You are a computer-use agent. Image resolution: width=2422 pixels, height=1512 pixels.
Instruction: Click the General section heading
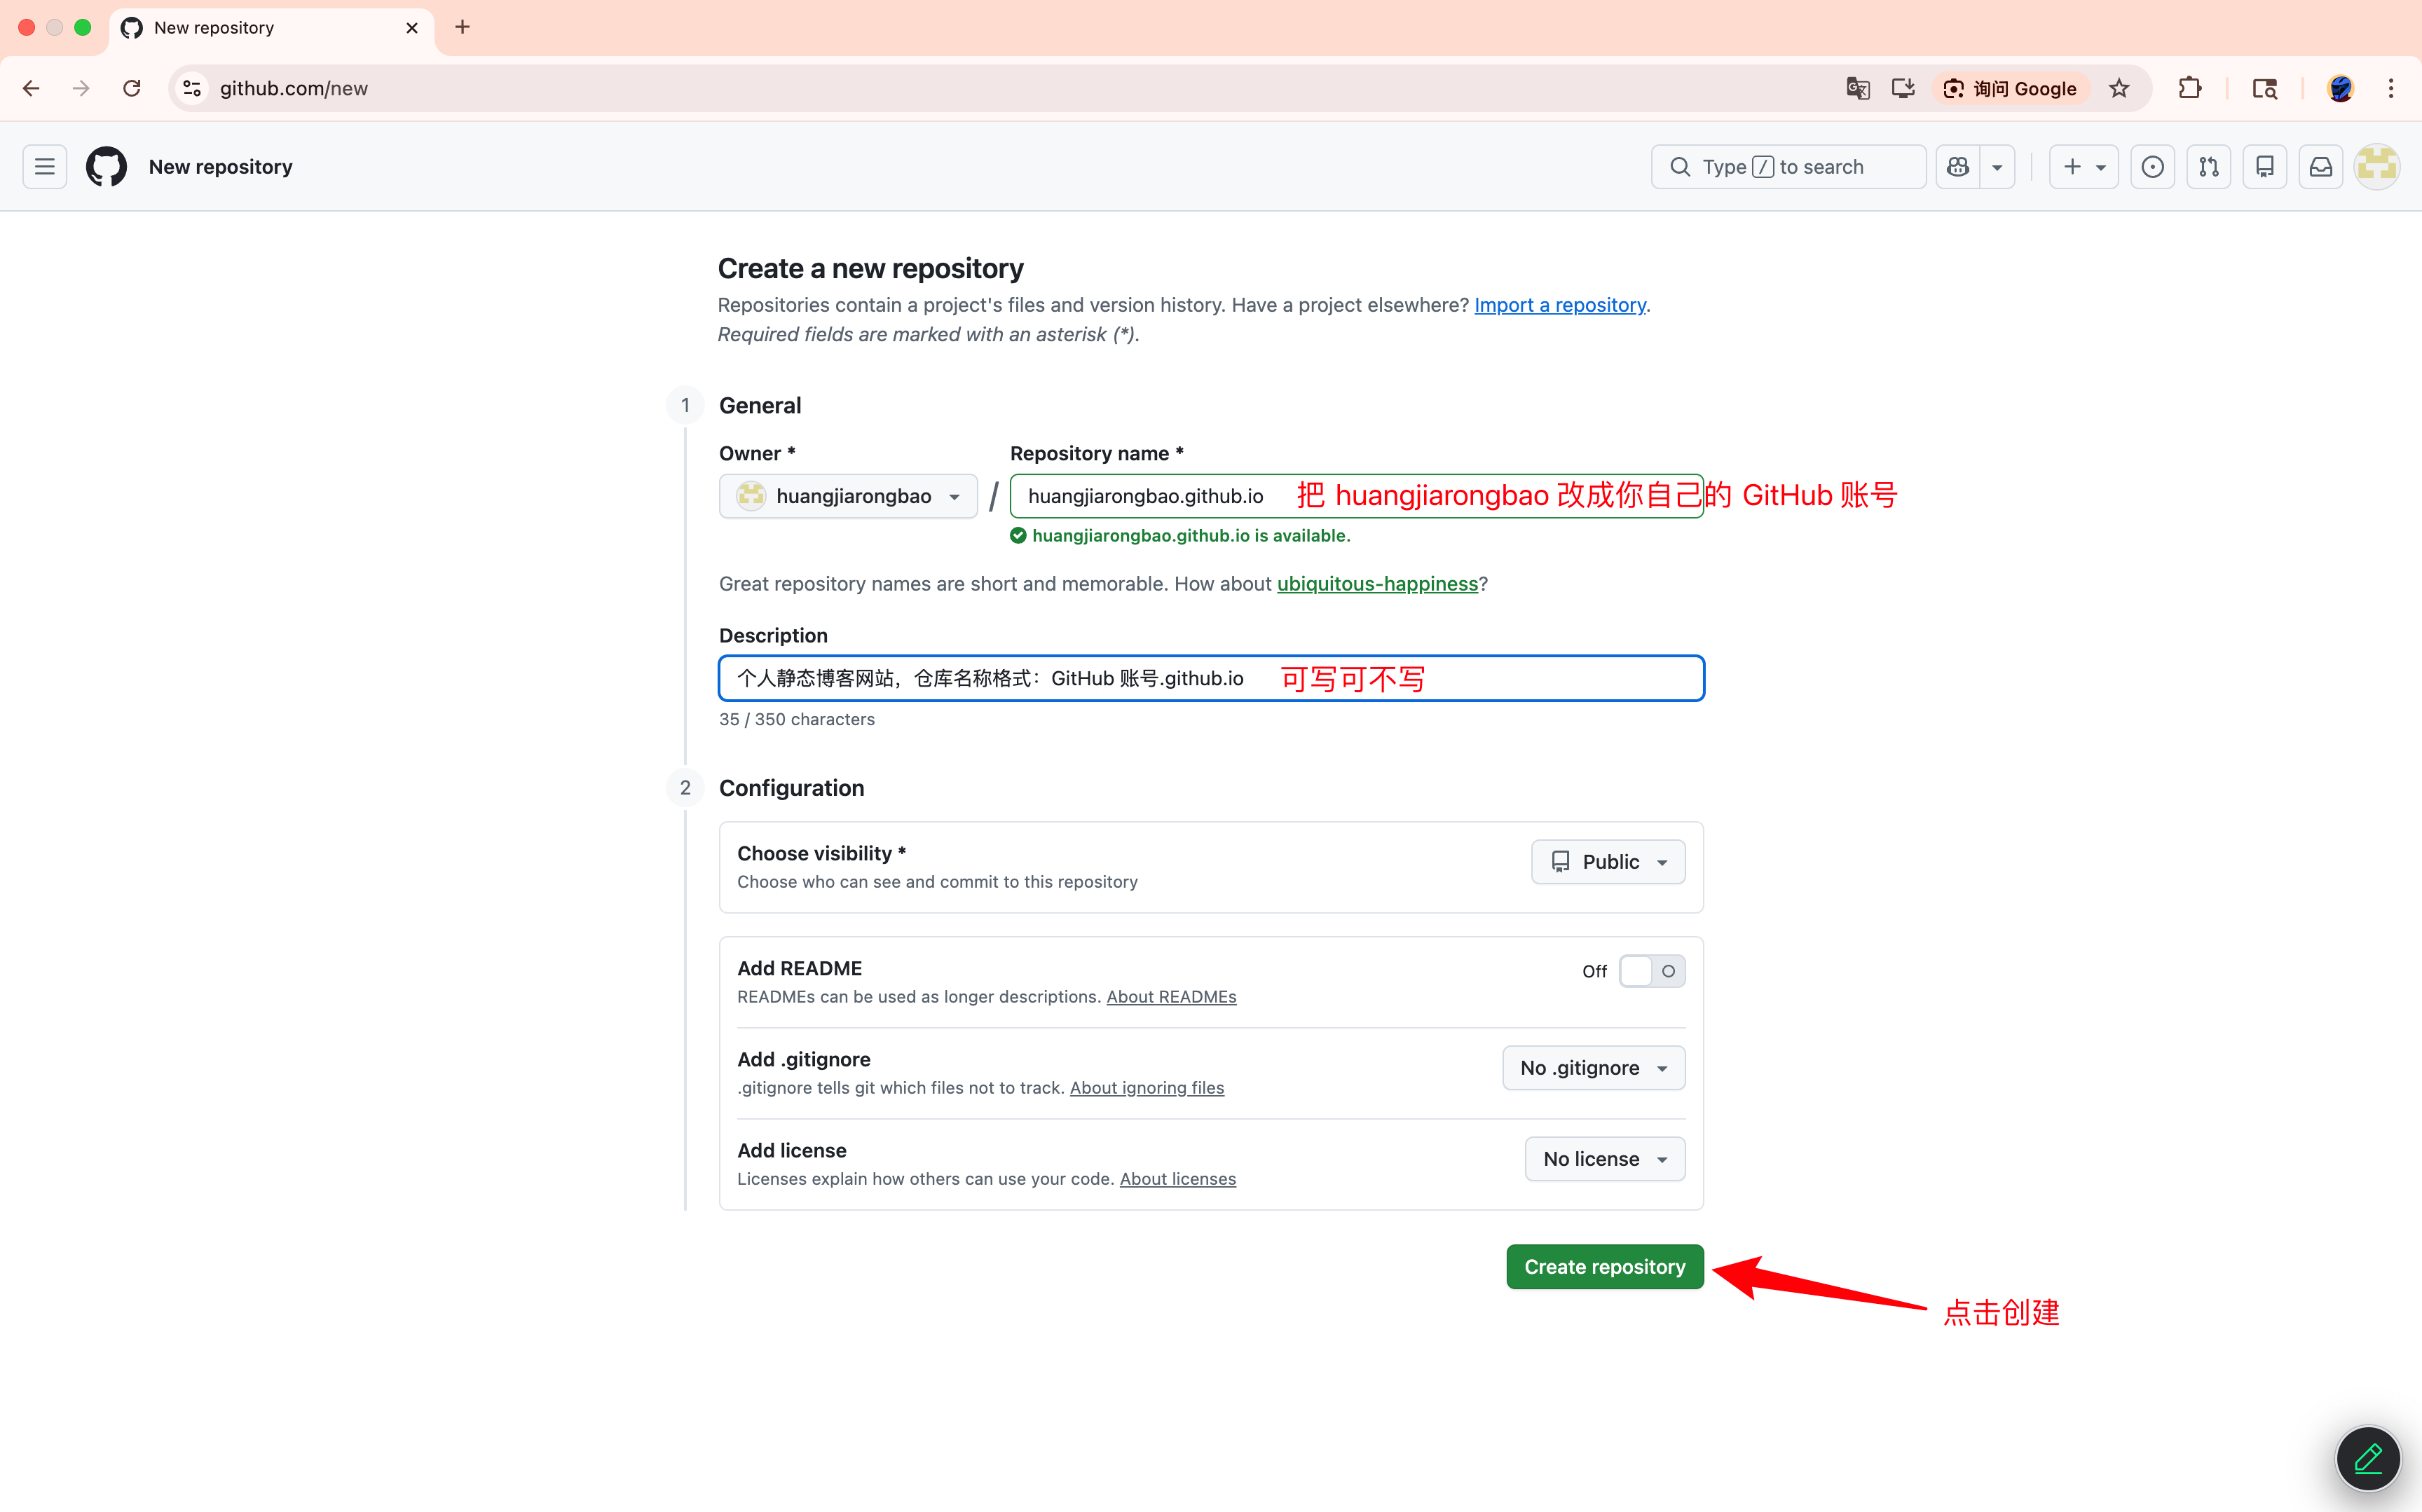tap(760, 405)
